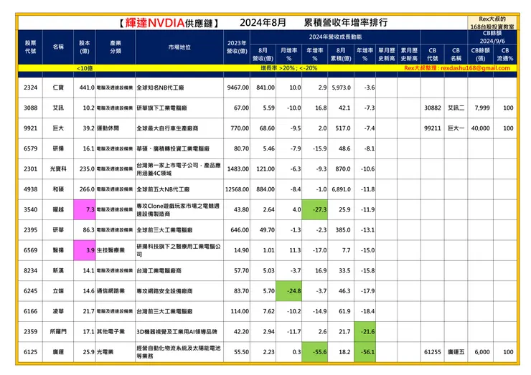The image size is (531, 375).
Task: Select stock code cell 8234
Action: 30,270
